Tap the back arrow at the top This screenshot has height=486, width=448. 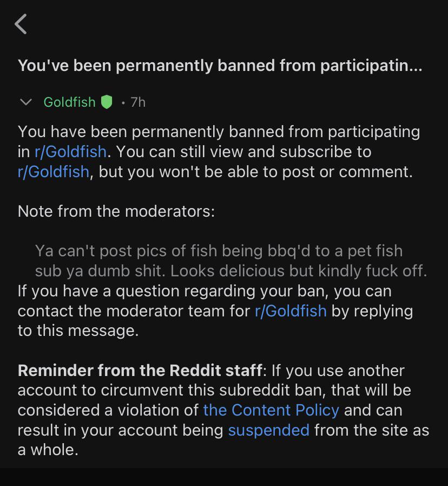(21, 24)
